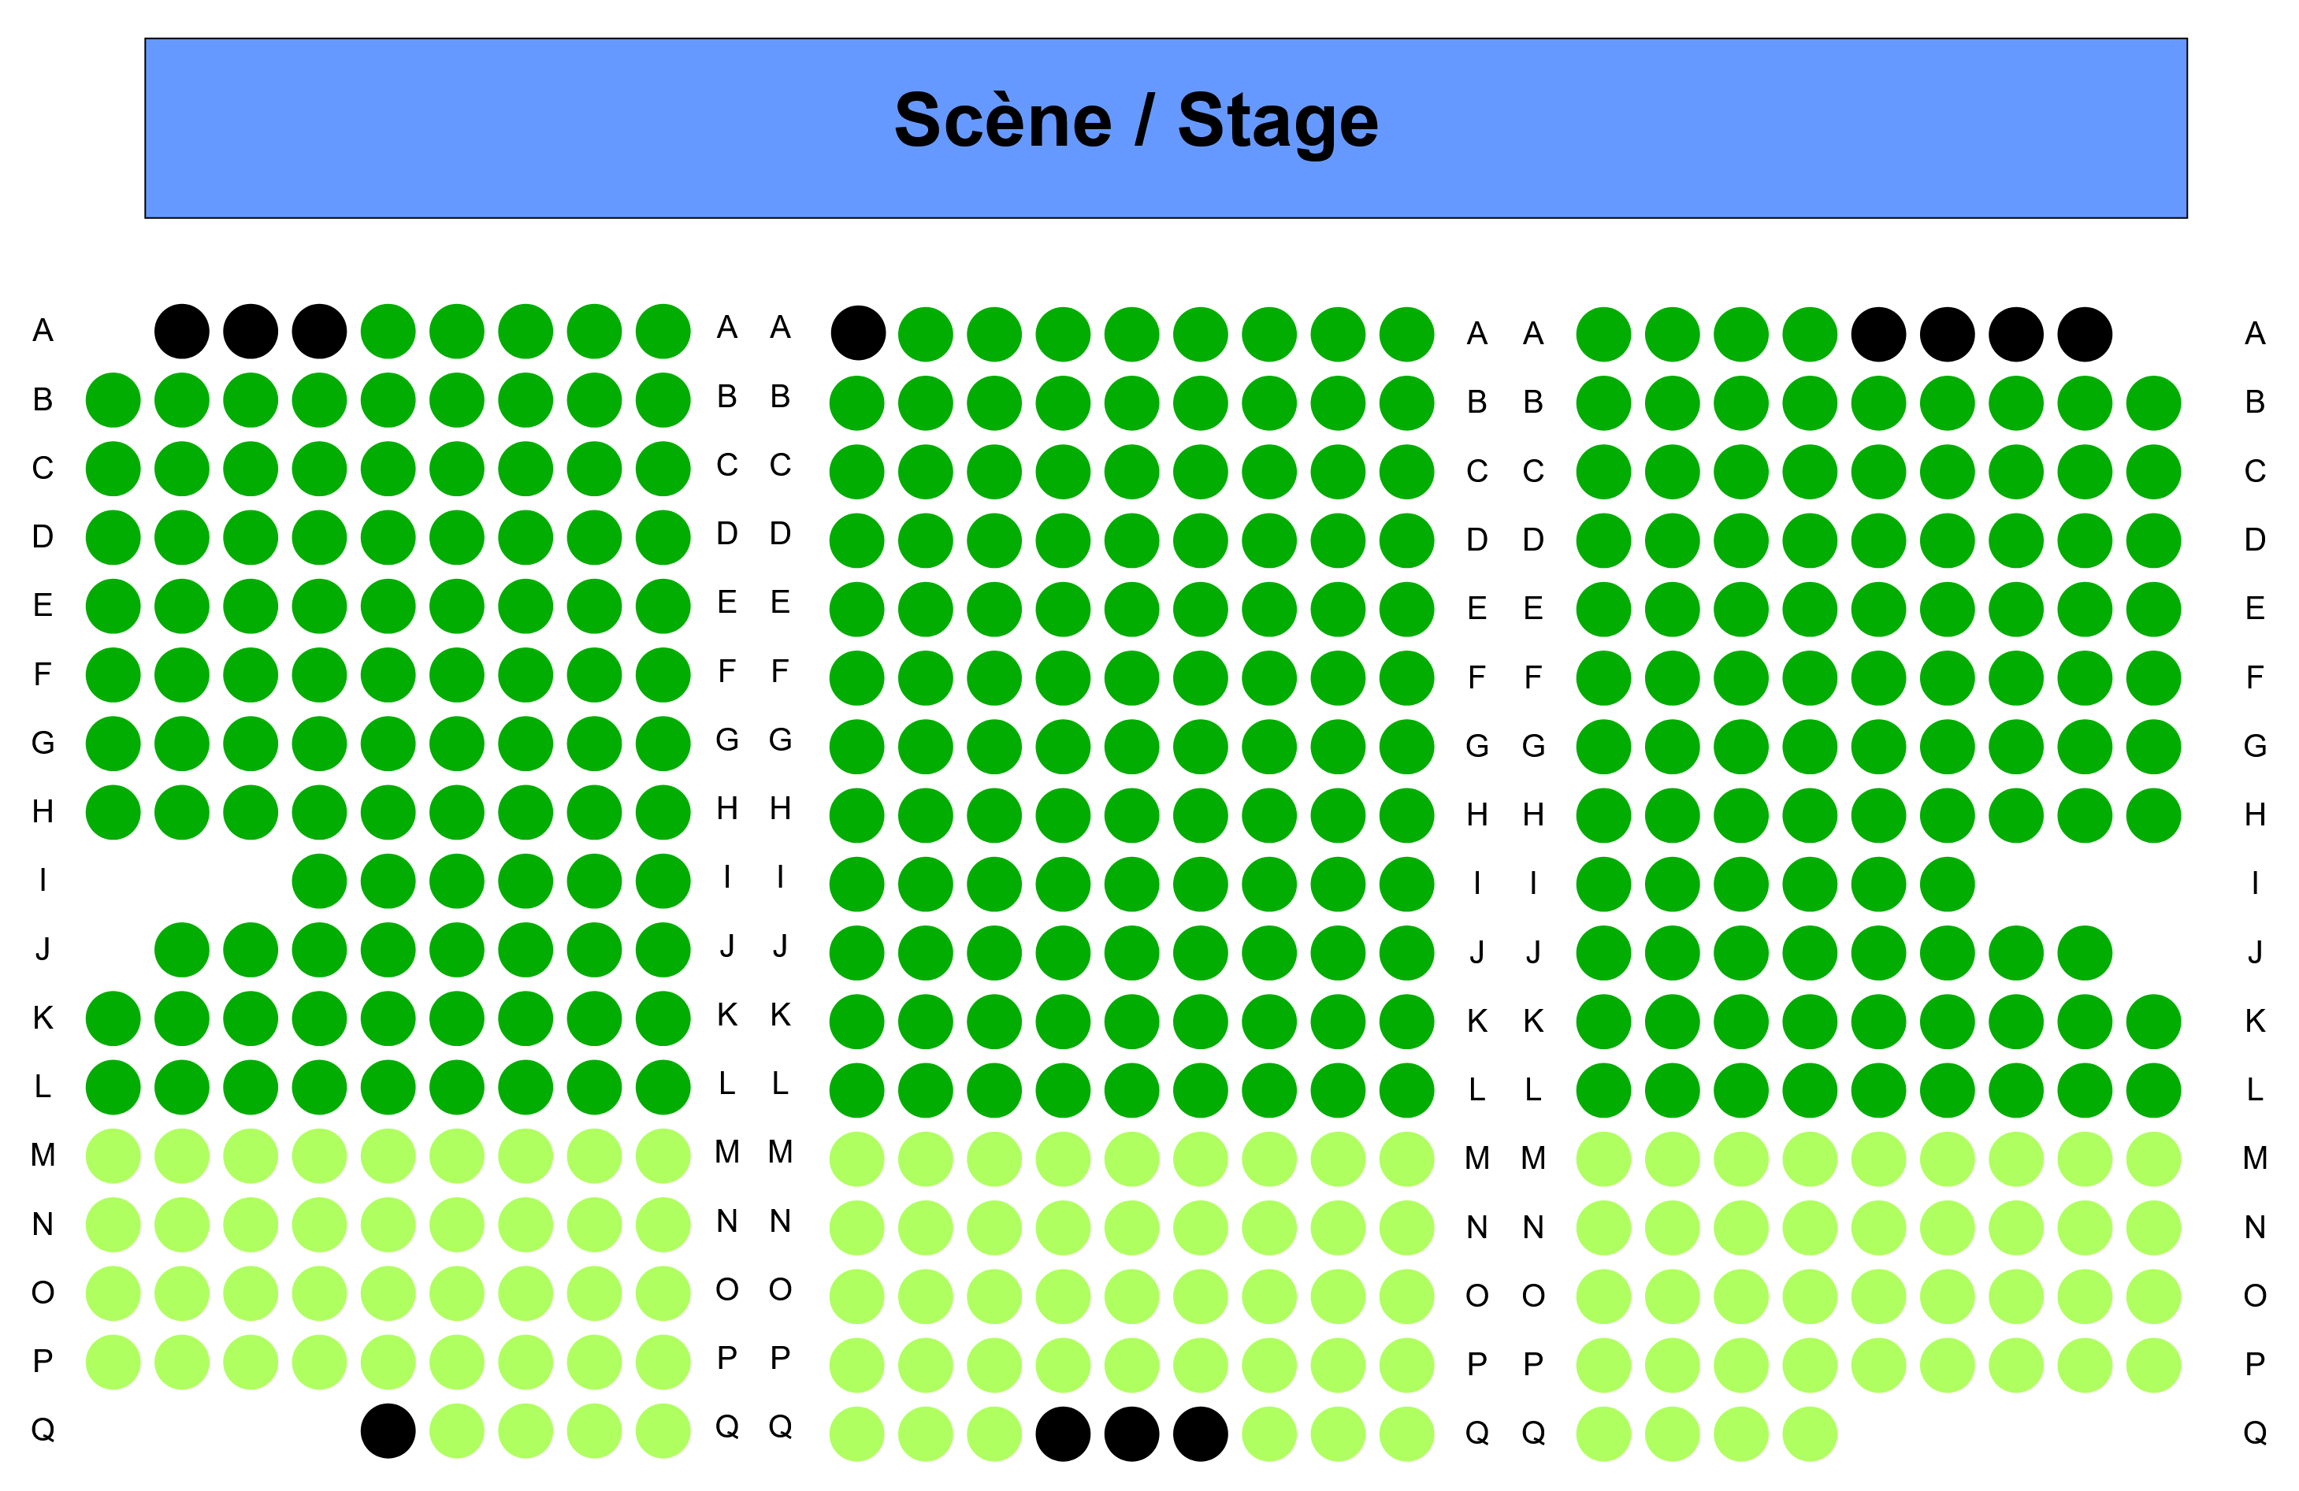Screen dimensions: 2299x1491
Task: Click the row Q label at far right edge
Action: click(2255, 1432)
